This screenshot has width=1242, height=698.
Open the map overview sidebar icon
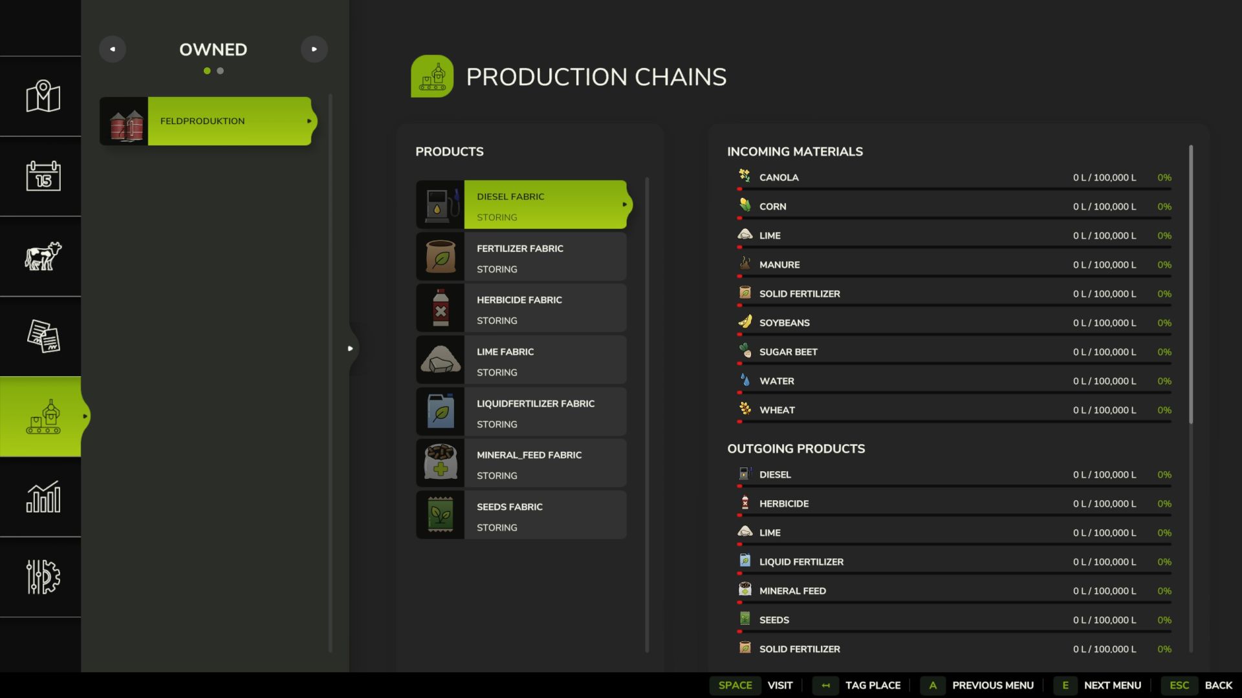point(43,97)
